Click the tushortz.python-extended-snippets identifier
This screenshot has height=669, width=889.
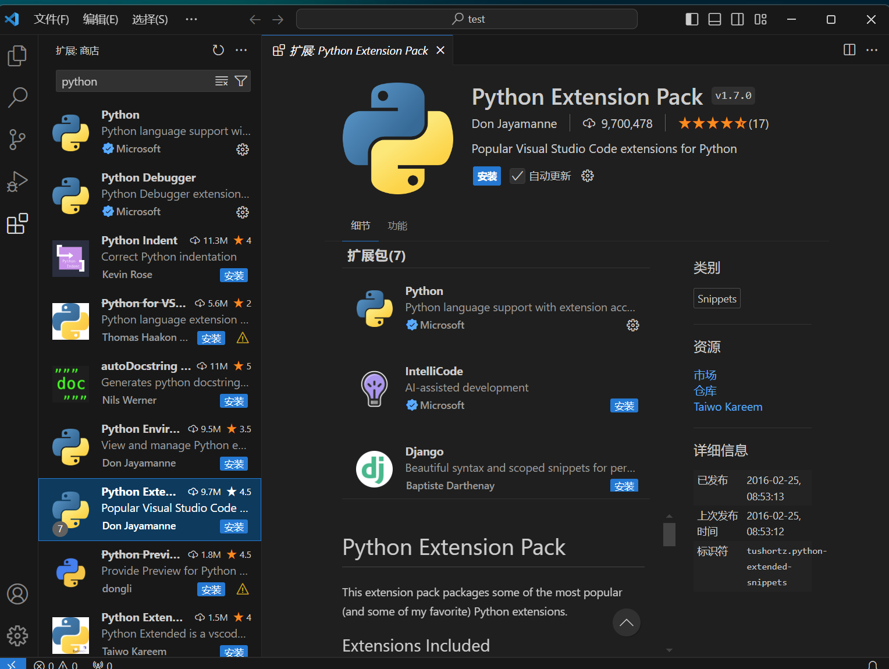787,567
